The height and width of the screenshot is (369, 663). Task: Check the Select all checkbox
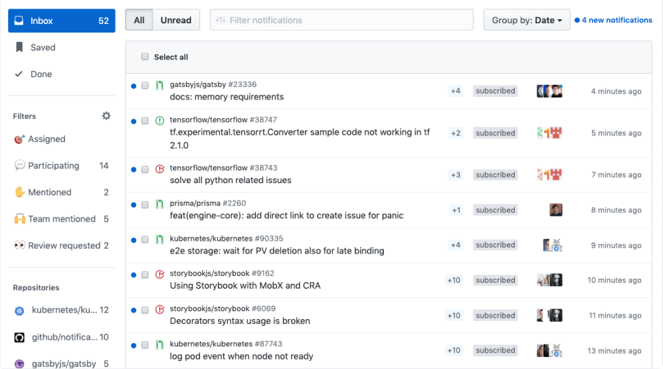point(145,57)
